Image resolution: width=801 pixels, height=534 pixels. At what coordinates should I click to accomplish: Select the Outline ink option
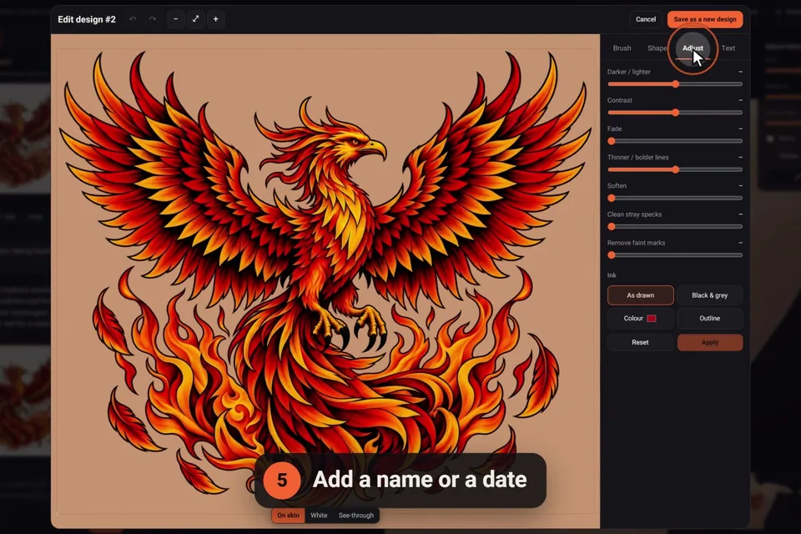point(710,319)
